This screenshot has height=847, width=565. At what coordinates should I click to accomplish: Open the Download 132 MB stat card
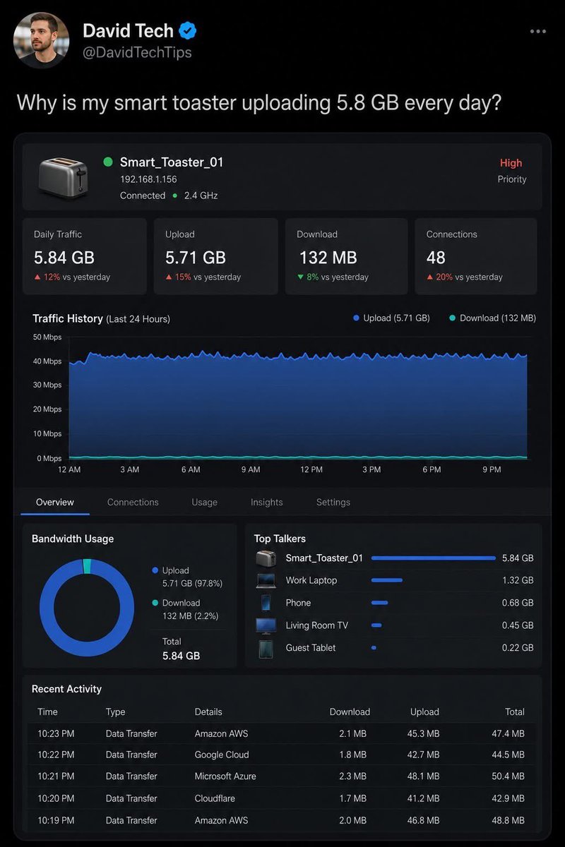[x=347, y=256]
